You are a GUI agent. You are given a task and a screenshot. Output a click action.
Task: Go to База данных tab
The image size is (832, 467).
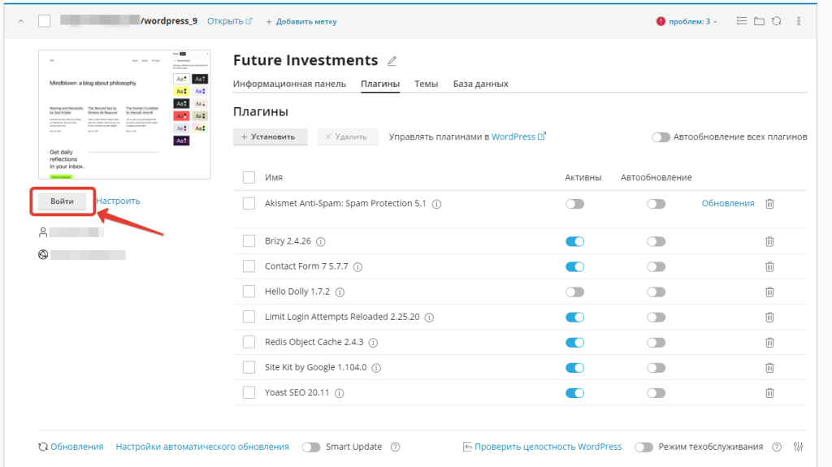pos(481,84)
